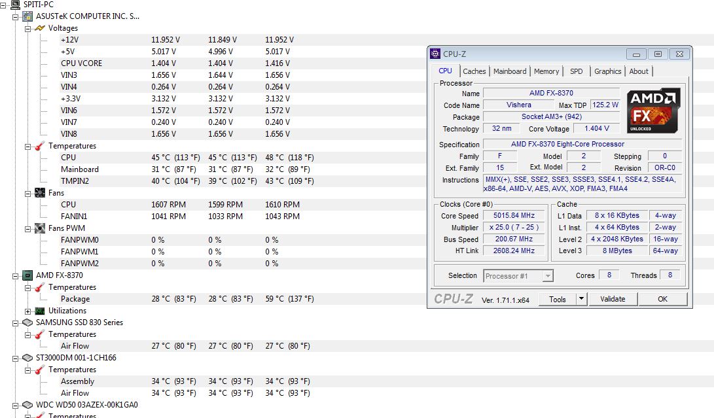Click the AMD FX-8370 name field

(x=551, y=93)
